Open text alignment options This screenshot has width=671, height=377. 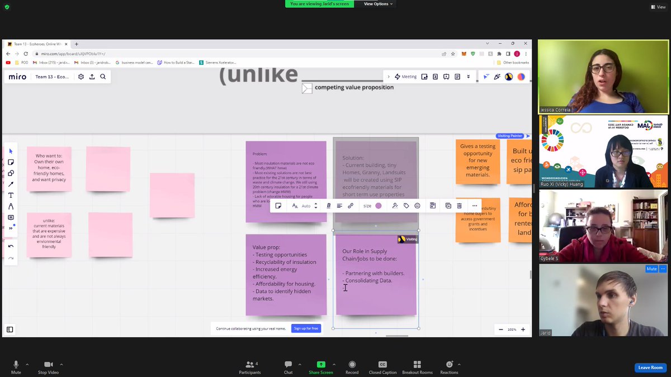(339, 206)
